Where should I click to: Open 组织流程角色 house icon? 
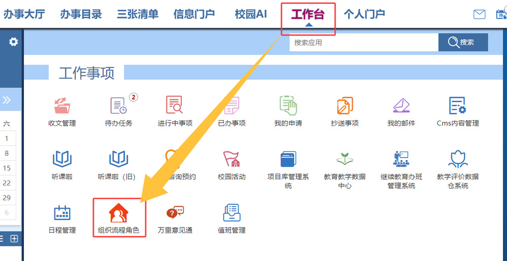coord(119,215)
